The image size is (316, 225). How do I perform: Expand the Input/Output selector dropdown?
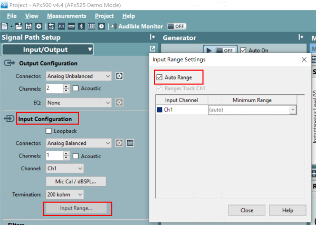click(x=47, y=50)
